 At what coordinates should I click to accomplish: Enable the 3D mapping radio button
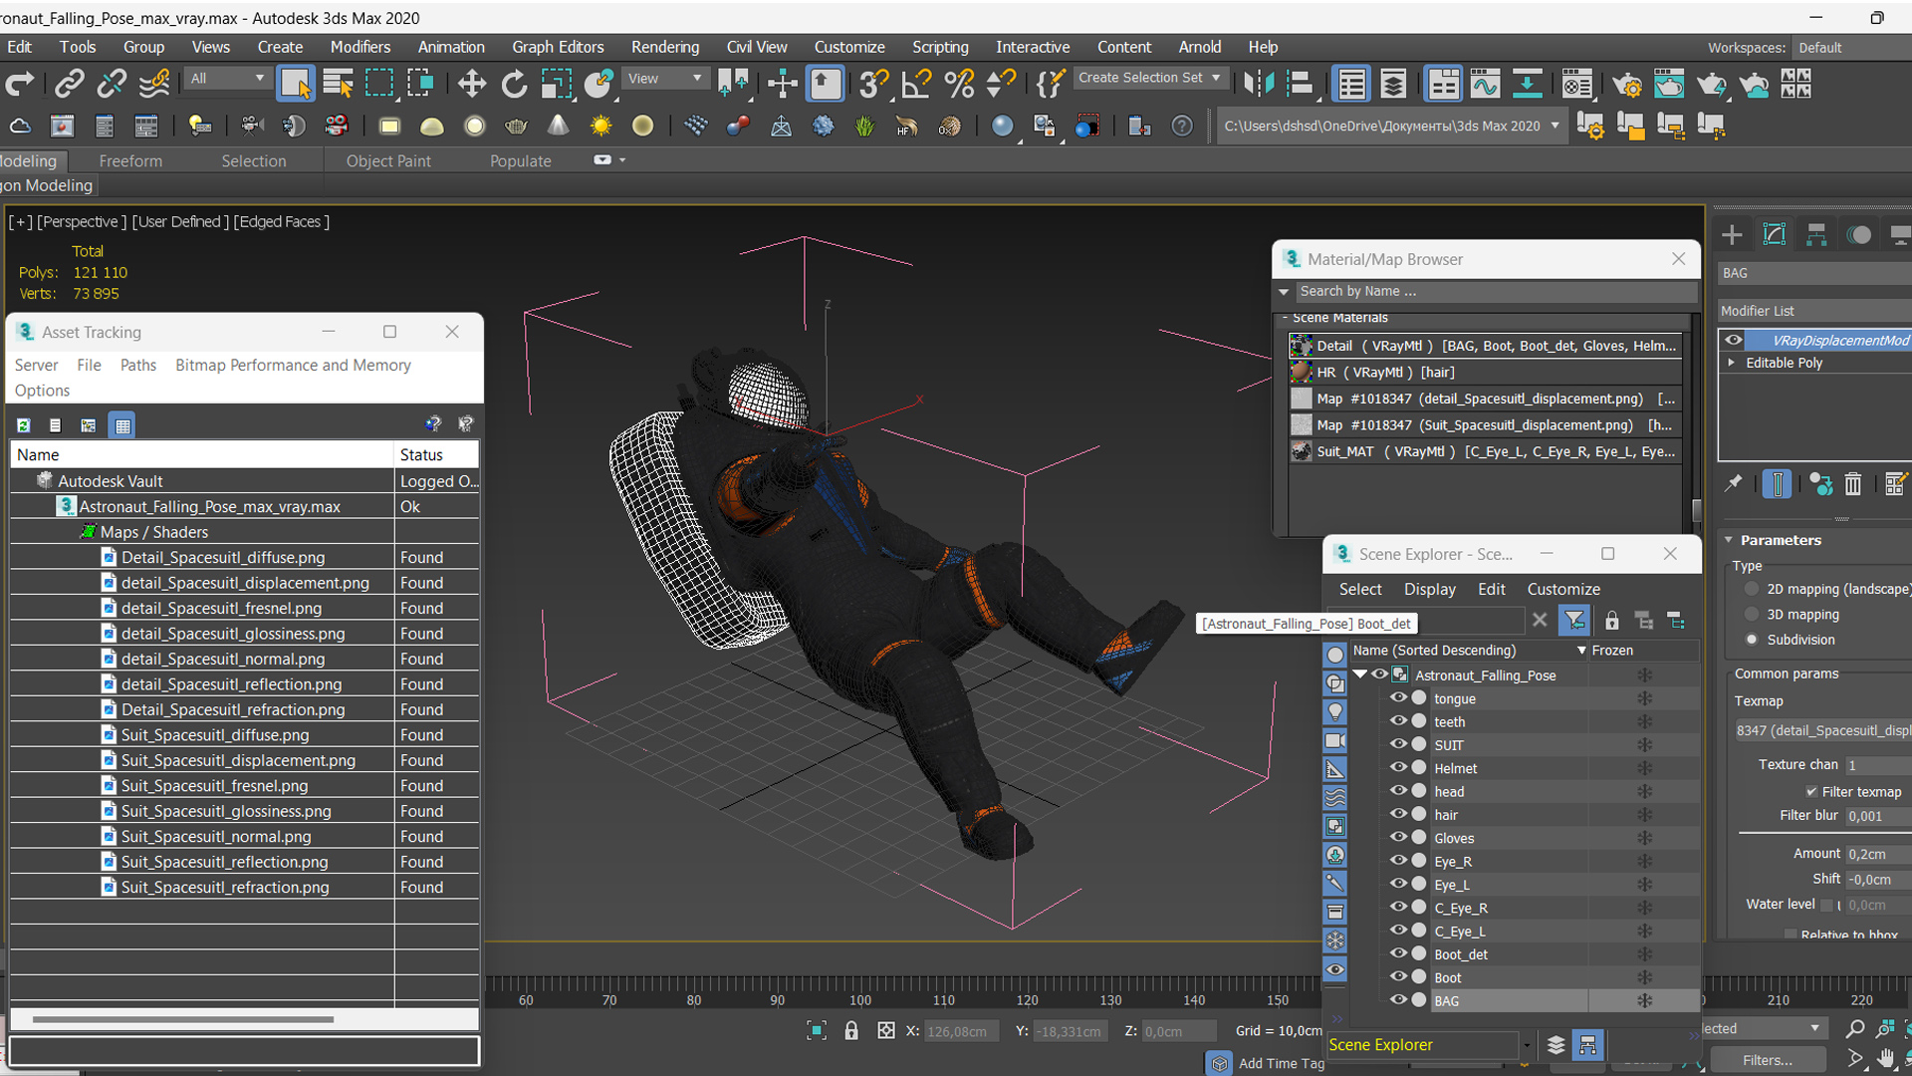(1752, 615)
